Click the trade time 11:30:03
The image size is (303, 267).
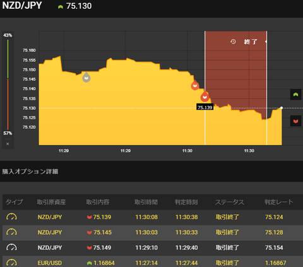click(x=146, y=232)
